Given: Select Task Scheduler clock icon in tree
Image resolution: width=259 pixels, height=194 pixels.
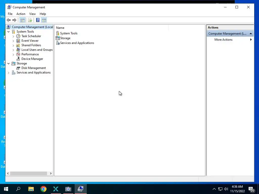Looking at the screenshot, I should click(18, 36).
